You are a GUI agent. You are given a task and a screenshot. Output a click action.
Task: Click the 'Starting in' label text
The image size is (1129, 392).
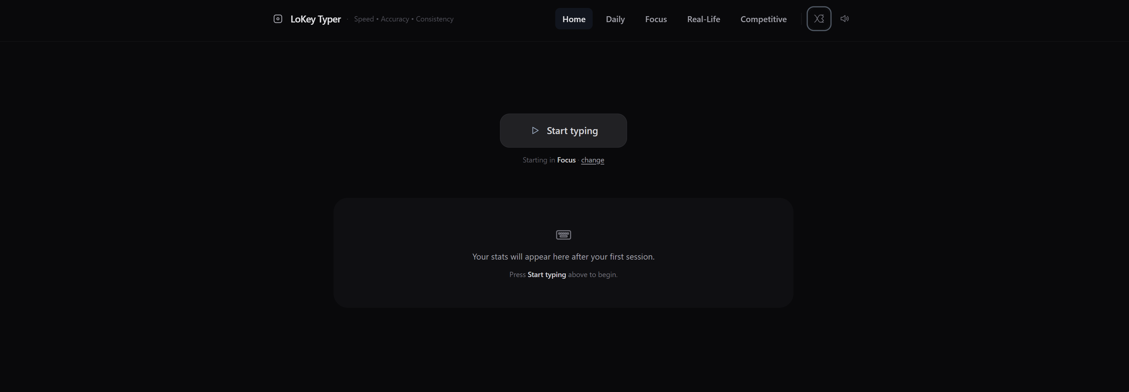pyautogui.click(x=538, y=160)
